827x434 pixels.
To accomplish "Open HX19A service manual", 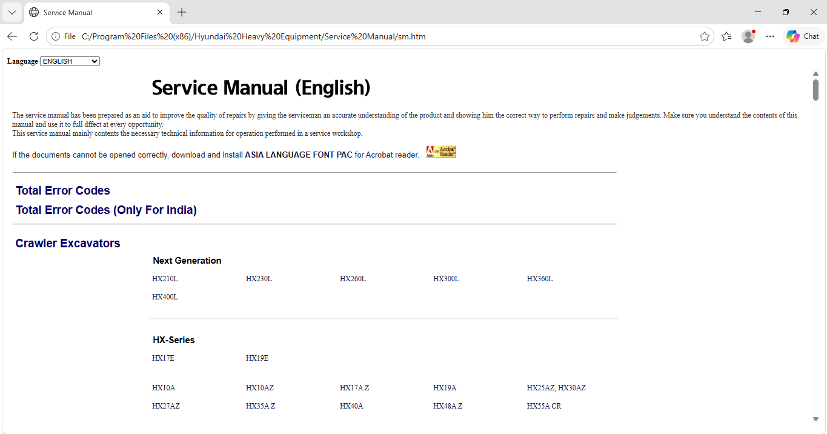I will pyautogui.click(x=445, y=388).
